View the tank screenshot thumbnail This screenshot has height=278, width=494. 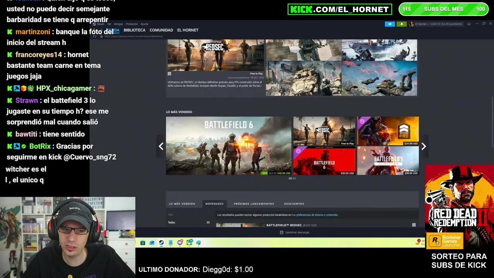[x=303, y=78]
